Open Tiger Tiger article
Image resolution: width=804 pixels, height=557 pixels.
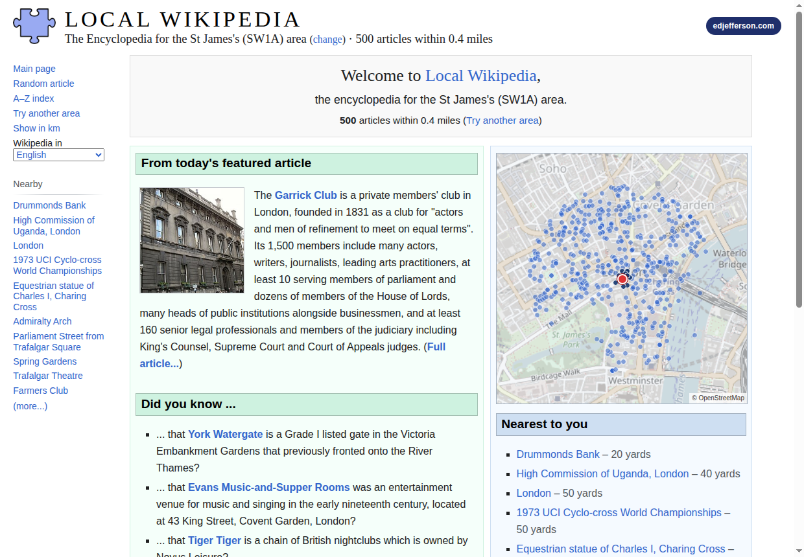click(215, 540)
